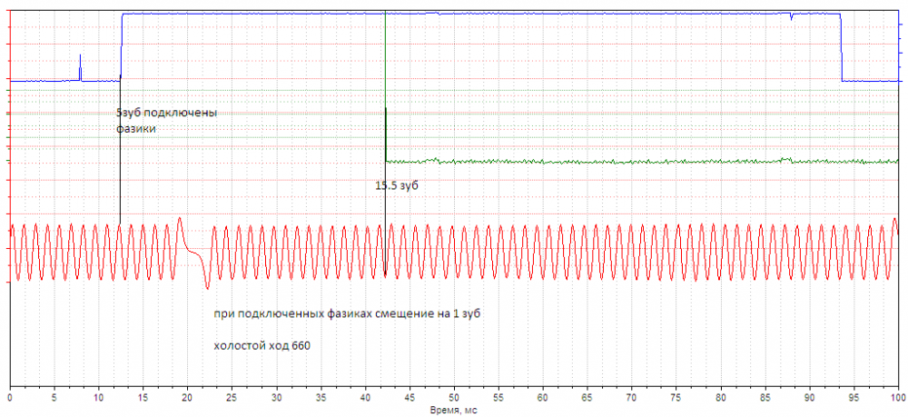Click the time axis tick label '45'
Viewport: 908px width, 417px height.
tap(410, 398)
